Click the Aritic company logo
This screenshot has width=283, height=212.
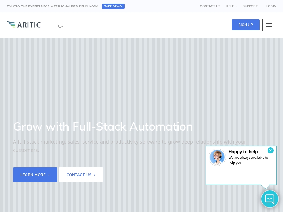click(x=24, y=25)
